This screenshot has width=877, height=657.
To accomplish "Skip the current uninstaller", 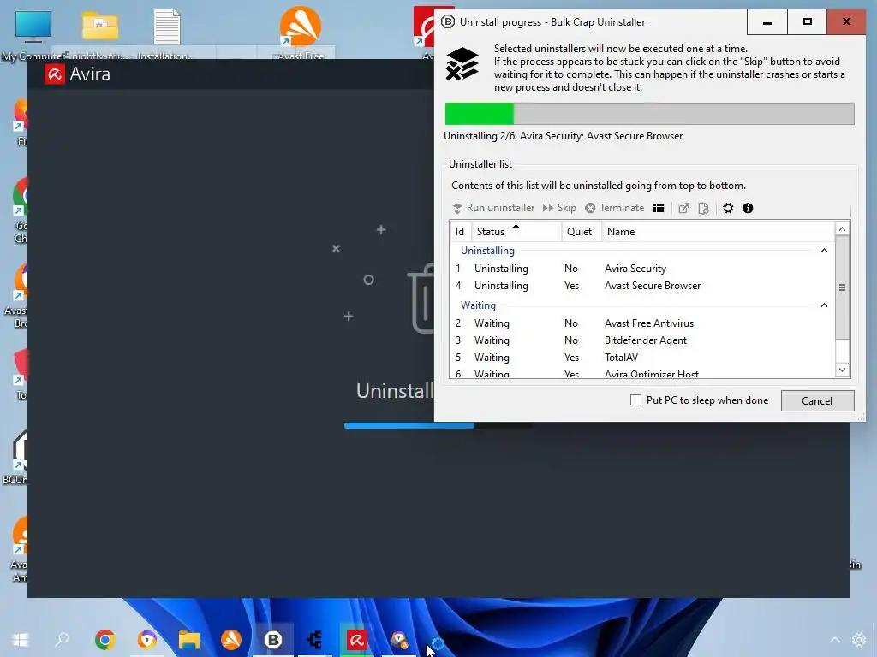I will click(559, 208).
